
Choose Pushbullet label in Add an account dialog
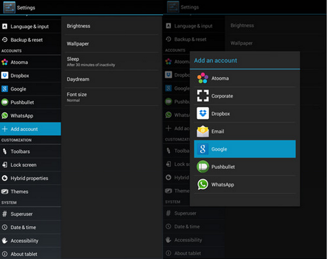click(x=223, y=167)
